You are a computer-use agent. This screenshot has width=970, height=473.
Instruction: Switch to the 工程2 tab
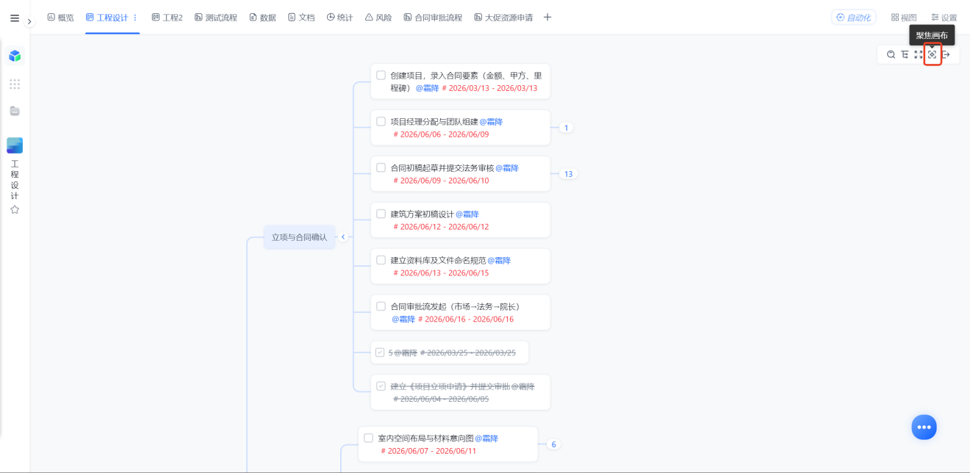click(167, 18)
